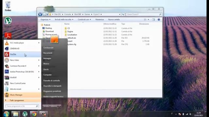Screen dimensions: 209x117
Task: Open Musica from Start menu
Action: tap(46, 64)
